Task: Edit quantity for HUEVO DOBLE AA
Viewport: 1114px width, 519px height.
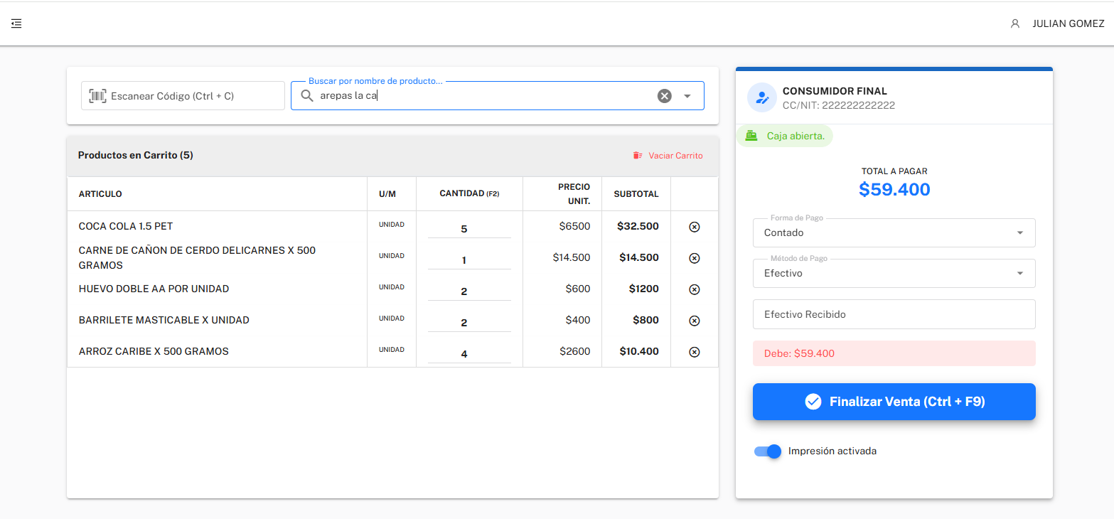Action: (469, 291)
